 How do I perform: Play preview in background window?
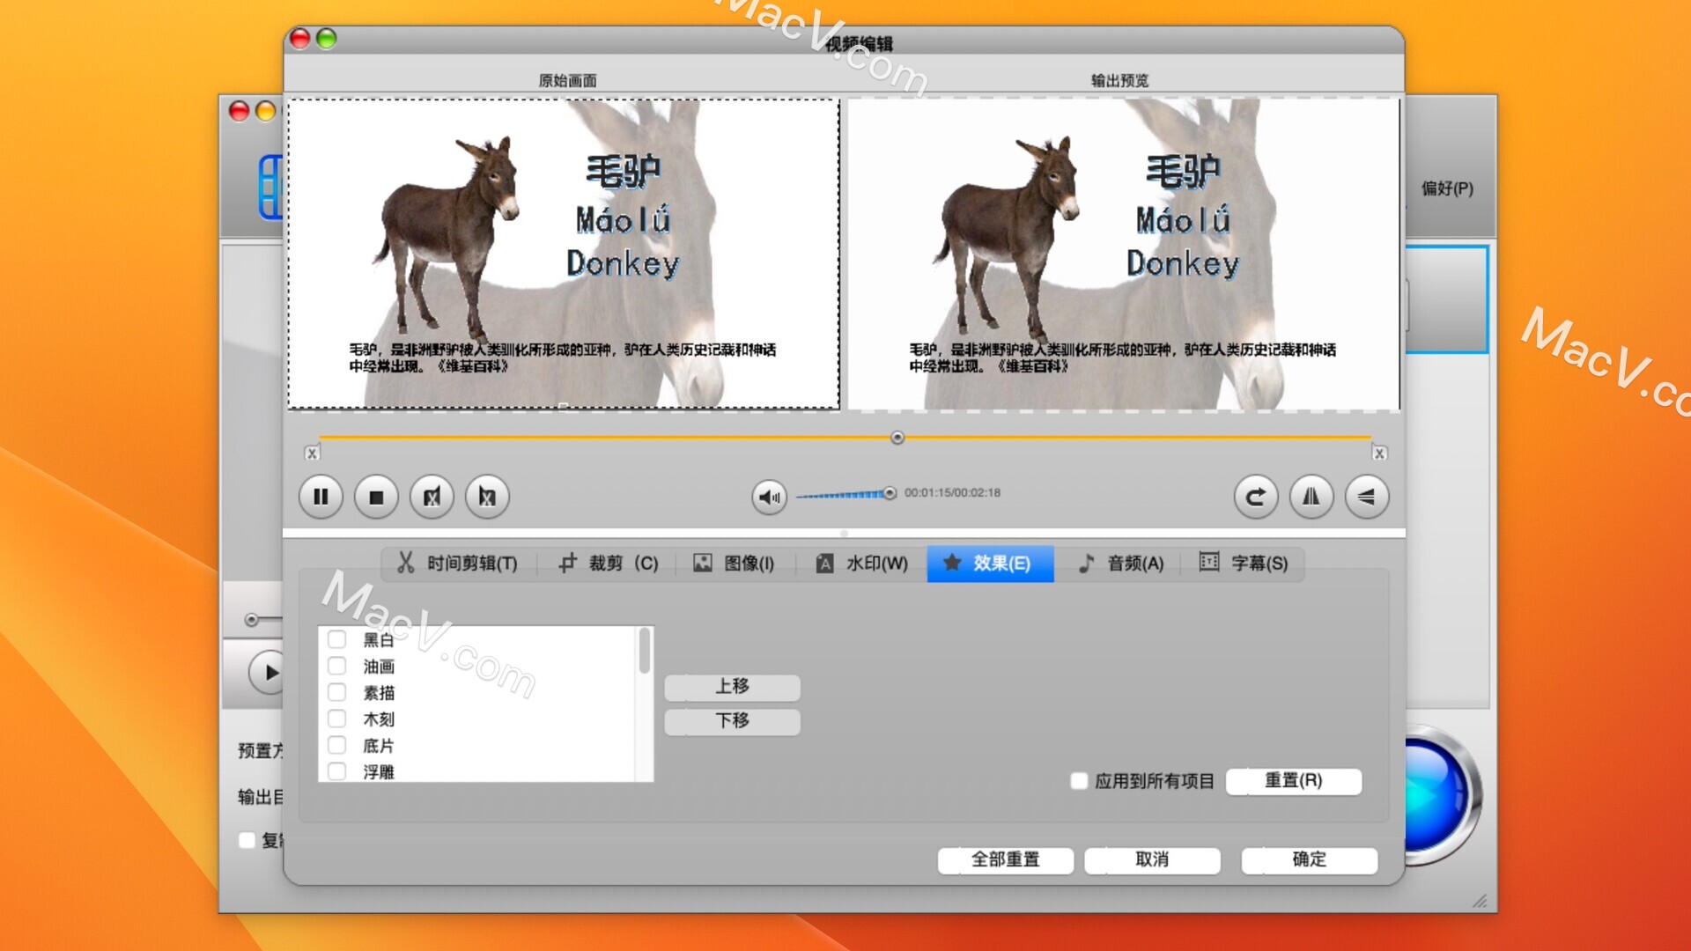268,673
